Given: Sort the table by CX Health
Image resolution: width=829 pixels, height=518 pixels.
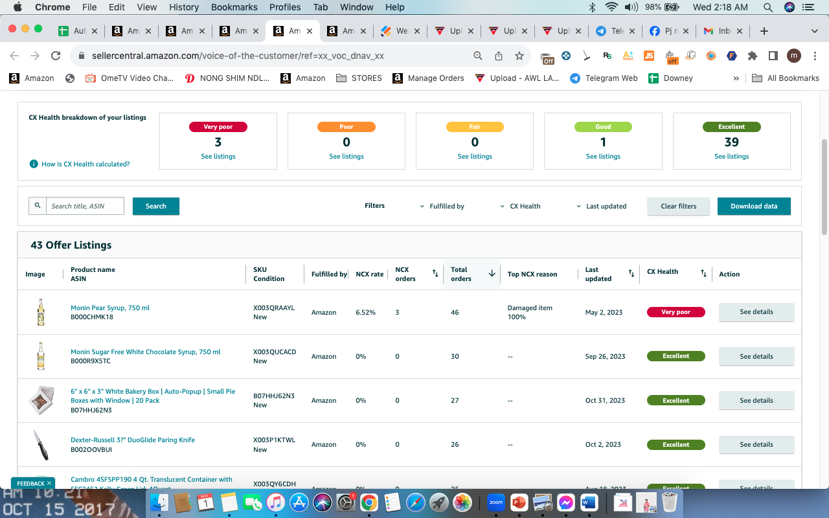Looking at the screenshot, I should [x=703, y=274].
